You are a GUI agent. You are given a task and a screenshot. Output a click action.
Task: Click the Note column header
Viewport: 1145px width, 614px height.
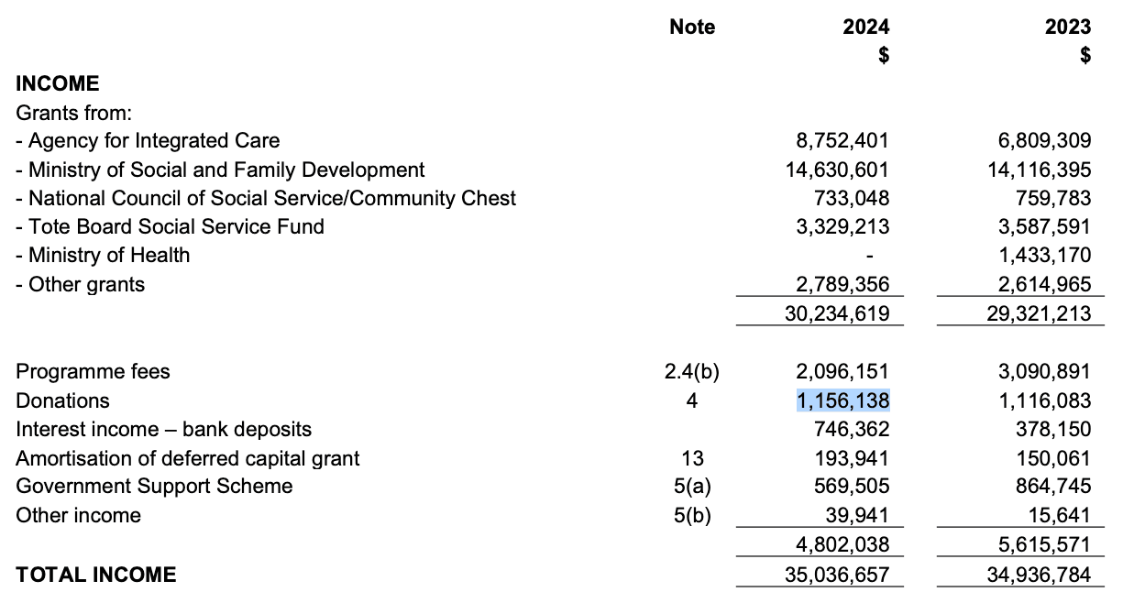(x=692, y=27)
